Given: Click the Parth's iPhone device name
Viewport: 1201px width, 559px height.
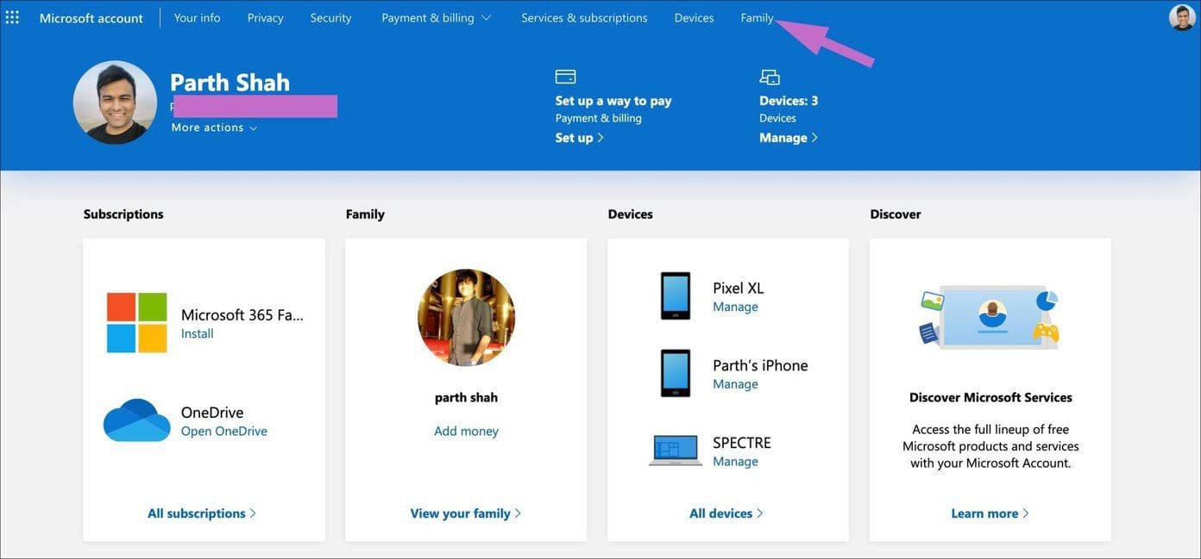Looking at the screenshot, I should point(760,365).
